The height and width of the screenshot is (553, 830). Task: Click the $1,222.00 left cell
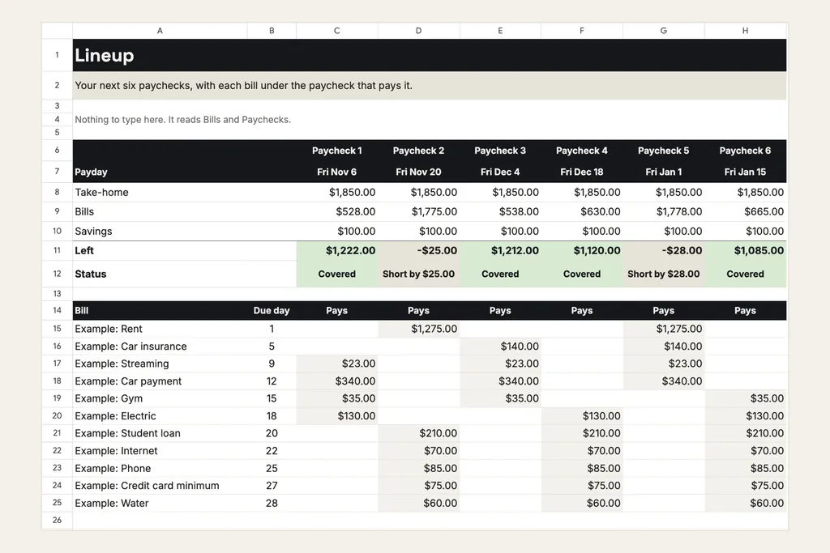(x=337, y=251)
